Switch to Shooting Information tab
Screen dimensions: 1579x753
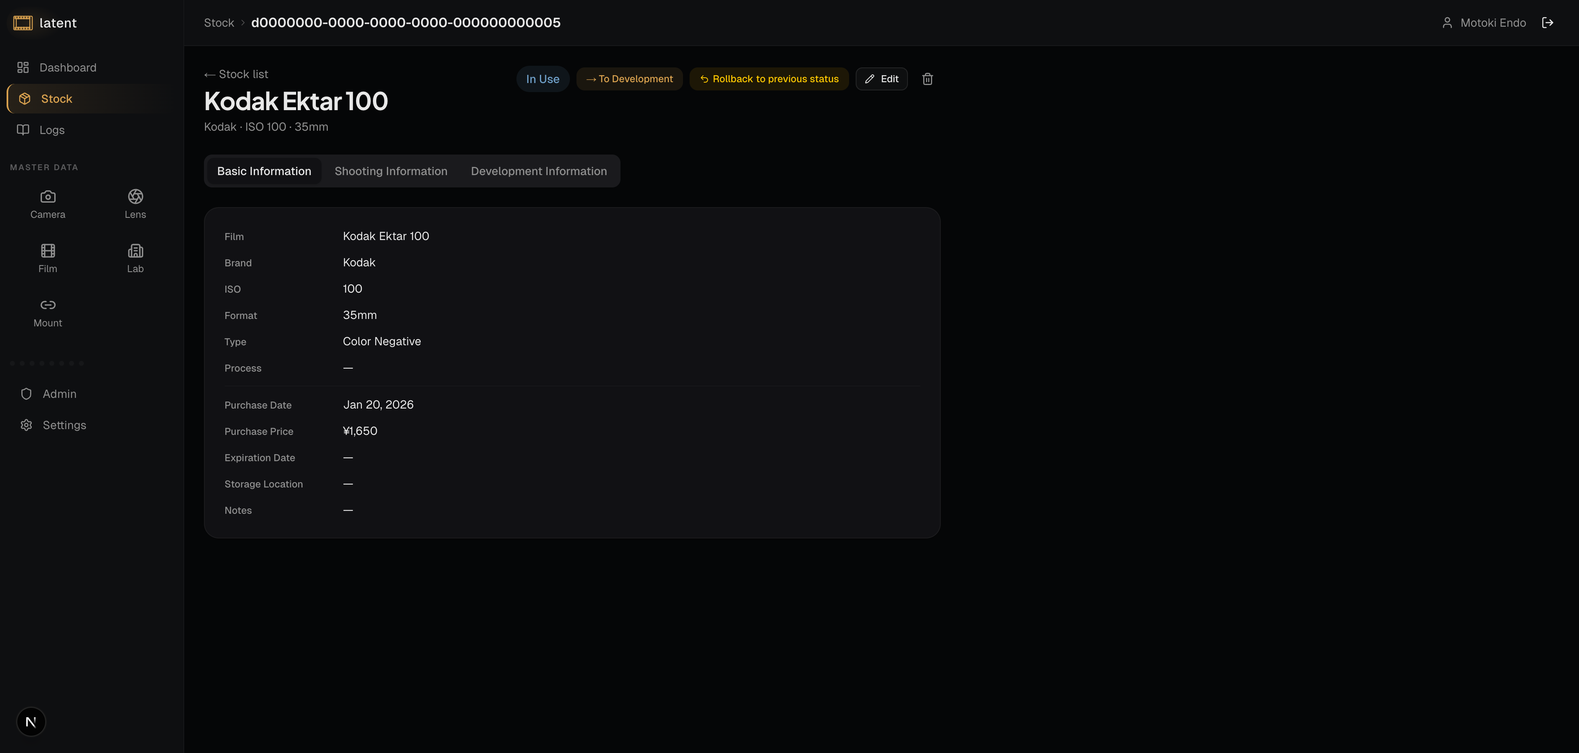tap(391, 171)
